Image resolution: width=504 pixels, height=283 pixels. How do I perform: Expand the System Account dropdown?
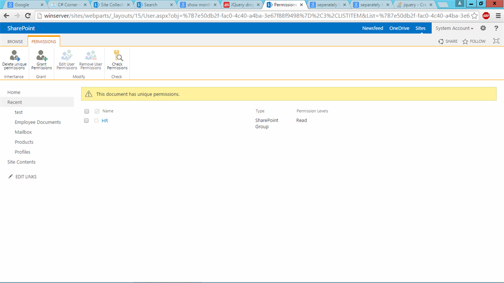tap(454, 29)
